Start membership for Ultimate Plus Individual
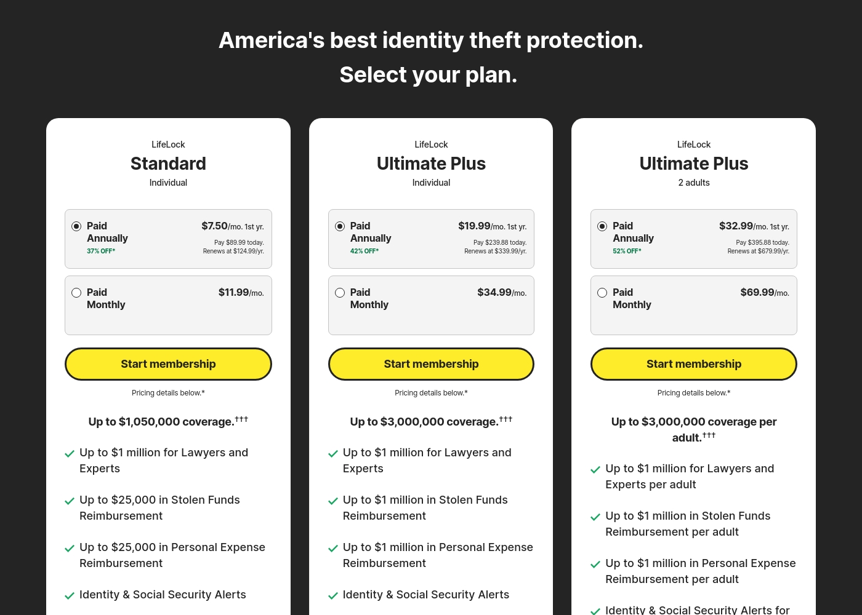 pyautogui.click(x=431, y=364)
